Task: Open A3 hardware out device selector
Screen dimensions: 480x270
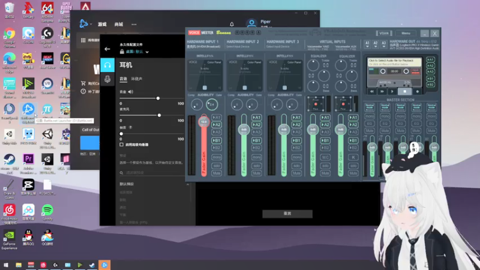Action: [x=383, y=44]
